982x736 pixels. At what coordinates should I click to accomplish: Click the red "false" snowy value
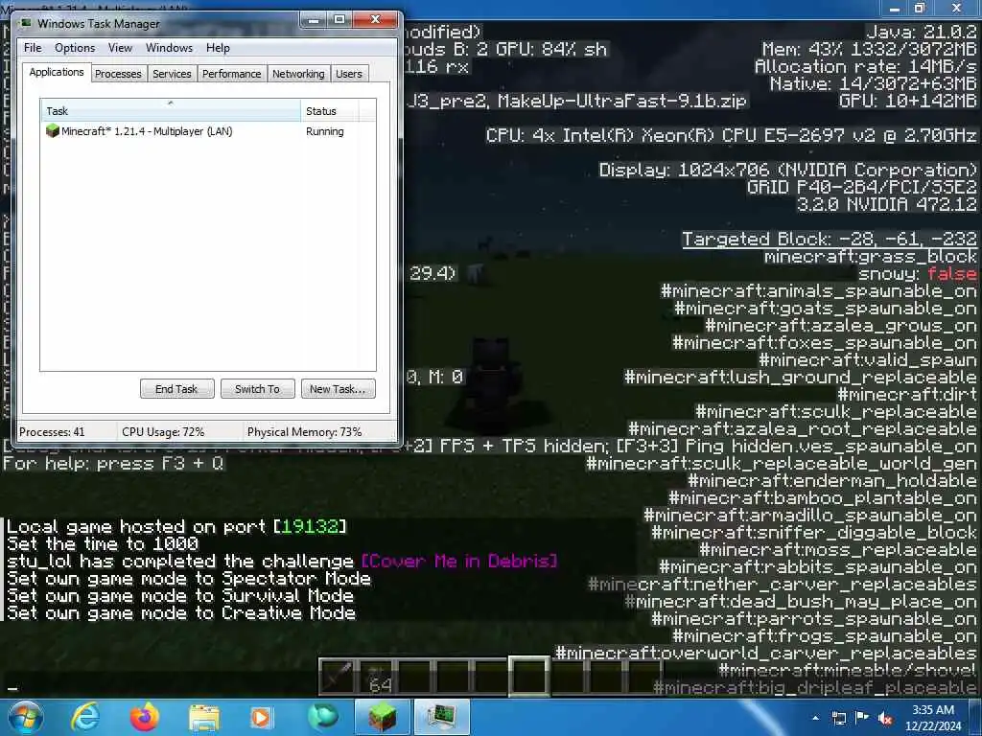pos(952,273)
